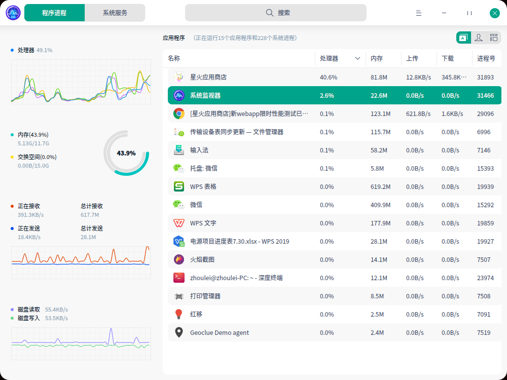
Task: Show my processes user icon
Action: tap(479, 38)
